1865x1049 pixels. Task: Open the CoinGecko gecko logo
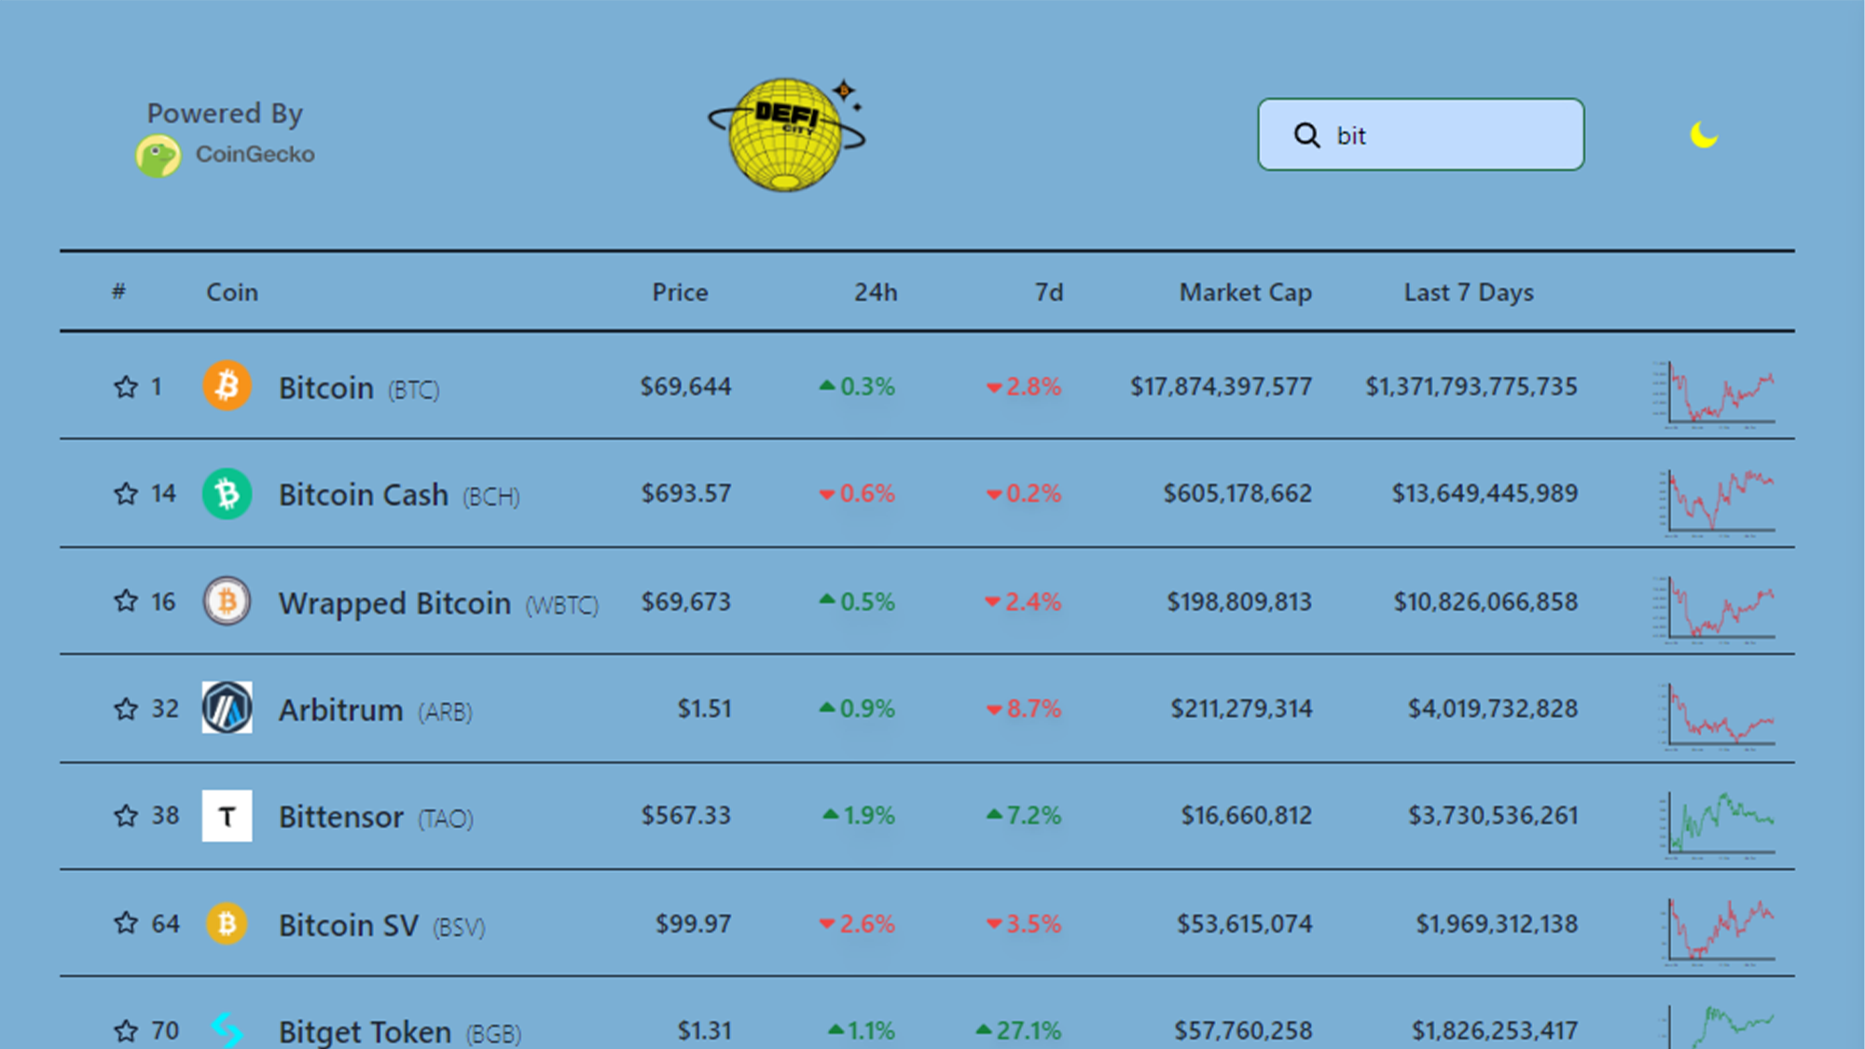[x=159, y=156]
